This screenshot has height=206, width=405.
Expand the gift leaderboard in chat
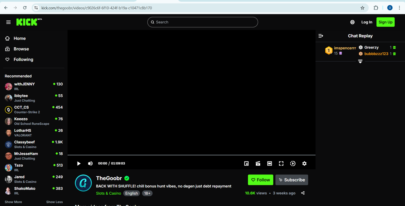coord(360,61)
